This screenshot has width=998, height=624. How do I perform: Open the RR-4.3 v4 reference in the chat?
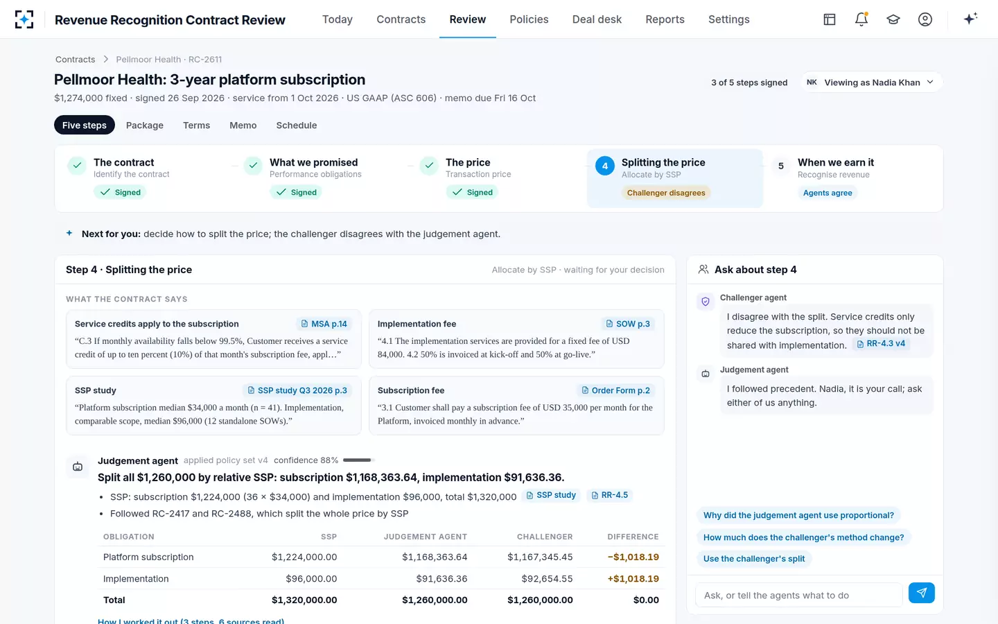(881, 344)
